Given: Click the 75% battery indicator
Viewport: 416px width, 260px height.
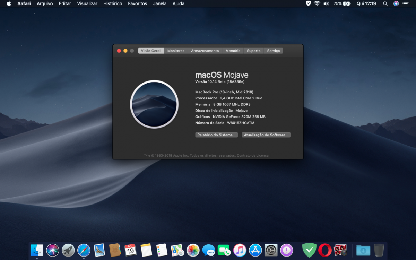Looking at the screenshot, I should coord(342,3).
